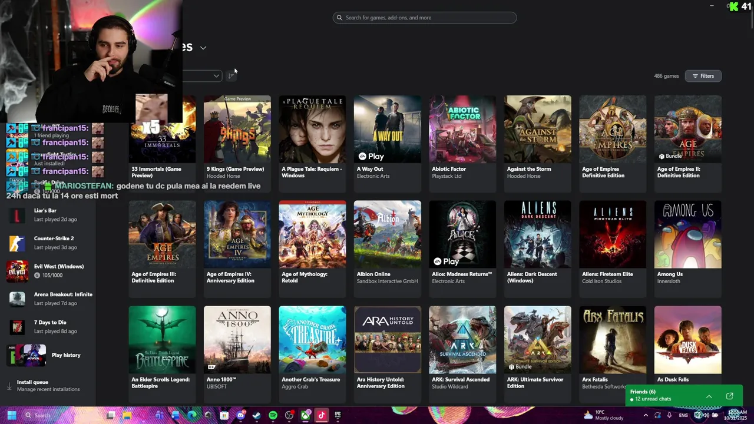Open OBS Studio from taskbar
754x424 pixels.
pyautogui.click(x=289, y=415)
